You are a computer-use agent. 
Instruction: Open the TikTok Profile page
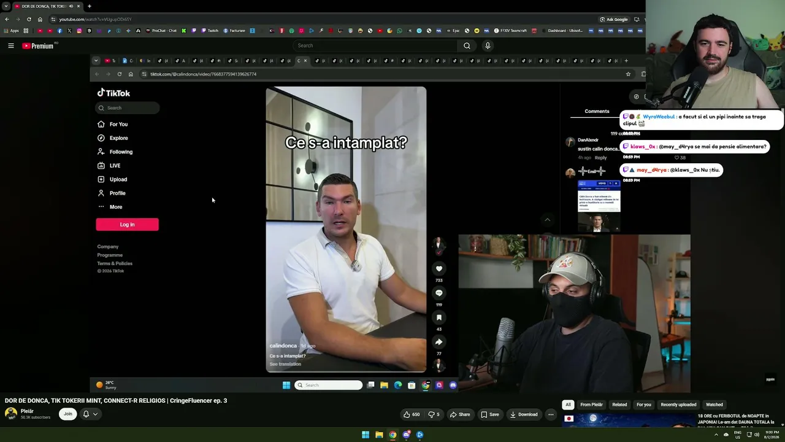(x=112, y=193)
